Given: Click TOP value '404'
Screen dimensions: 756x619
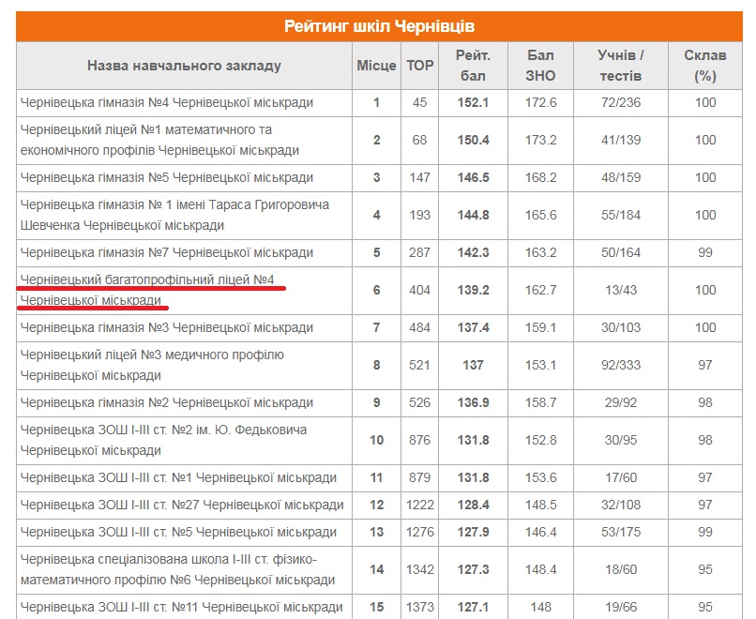Looking at the screenshot, I should (x=419, y=290).
